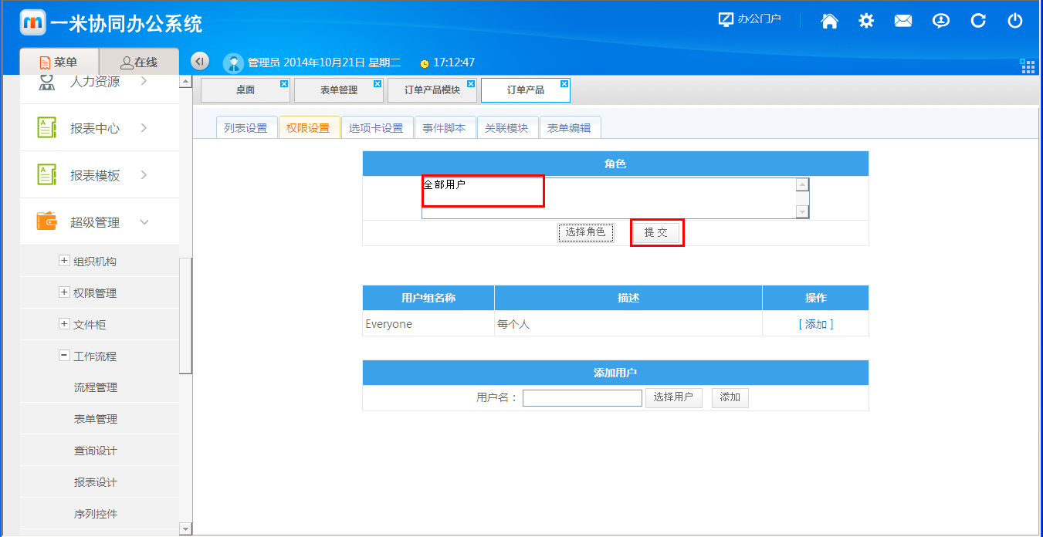Click the sidebar scrollbar up arrow

[x=185, y=81]
